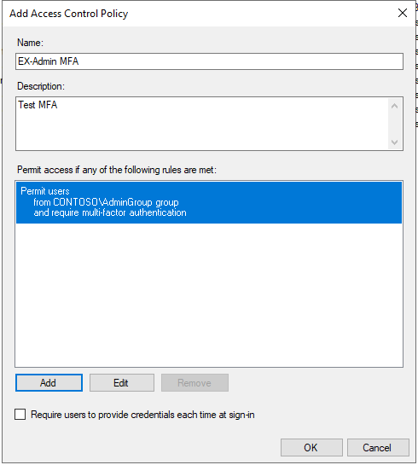Click the Name field containing EX-Admin MFA
This screenshot has width=418, height=465.
coord(209,61)
